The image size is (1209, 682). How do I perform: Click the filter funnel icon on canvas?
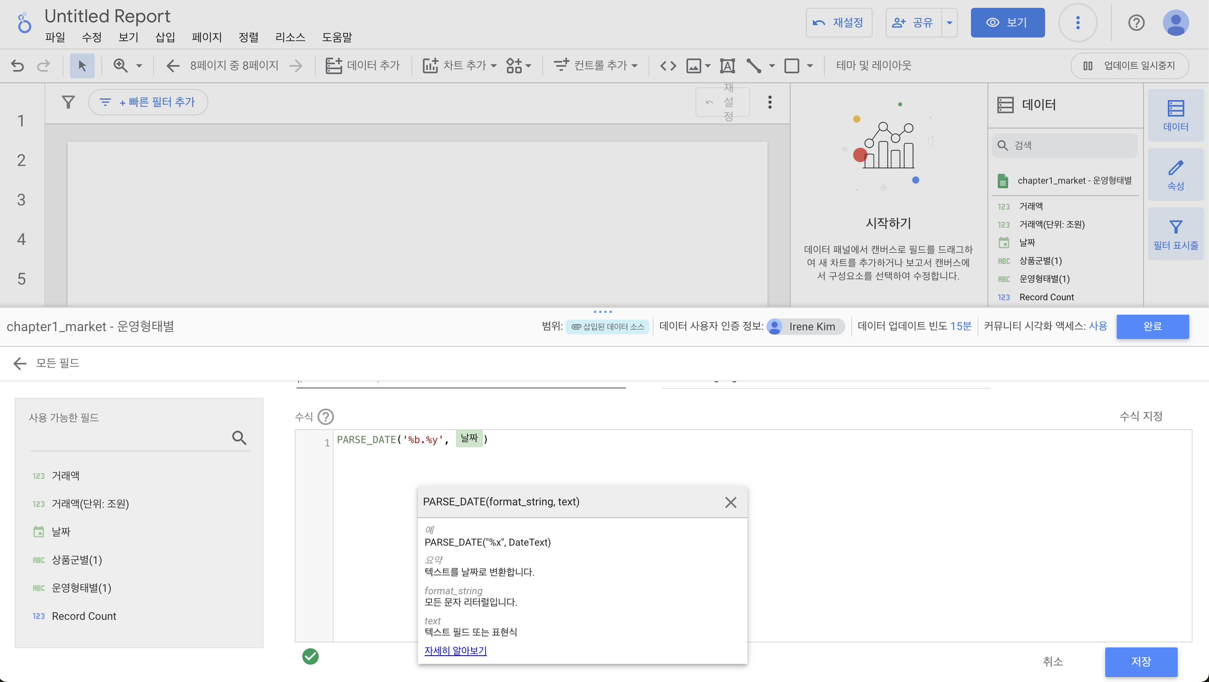pyautogui.click(x=68, y=102)
